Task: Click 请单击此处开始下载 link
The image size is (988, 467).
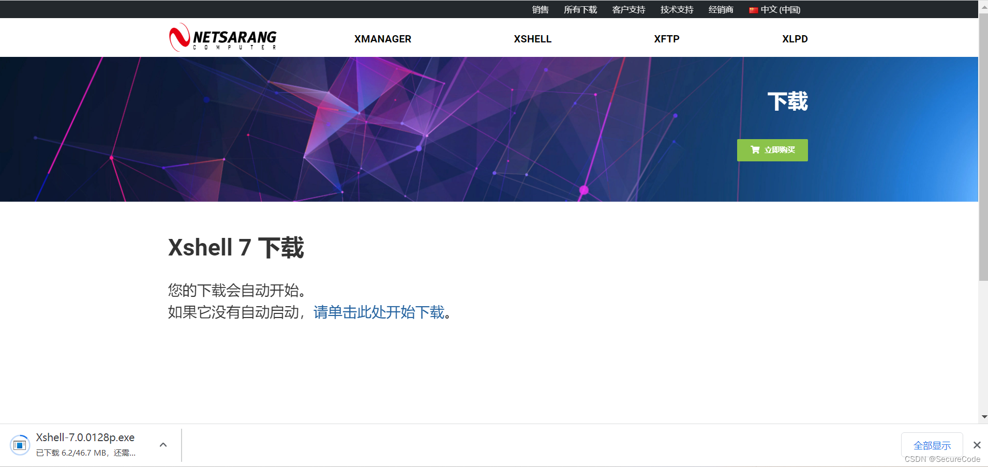Action: click(379, 312)
